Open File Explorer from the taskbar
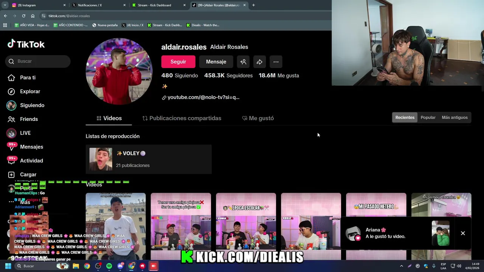 tap(76, 266)
